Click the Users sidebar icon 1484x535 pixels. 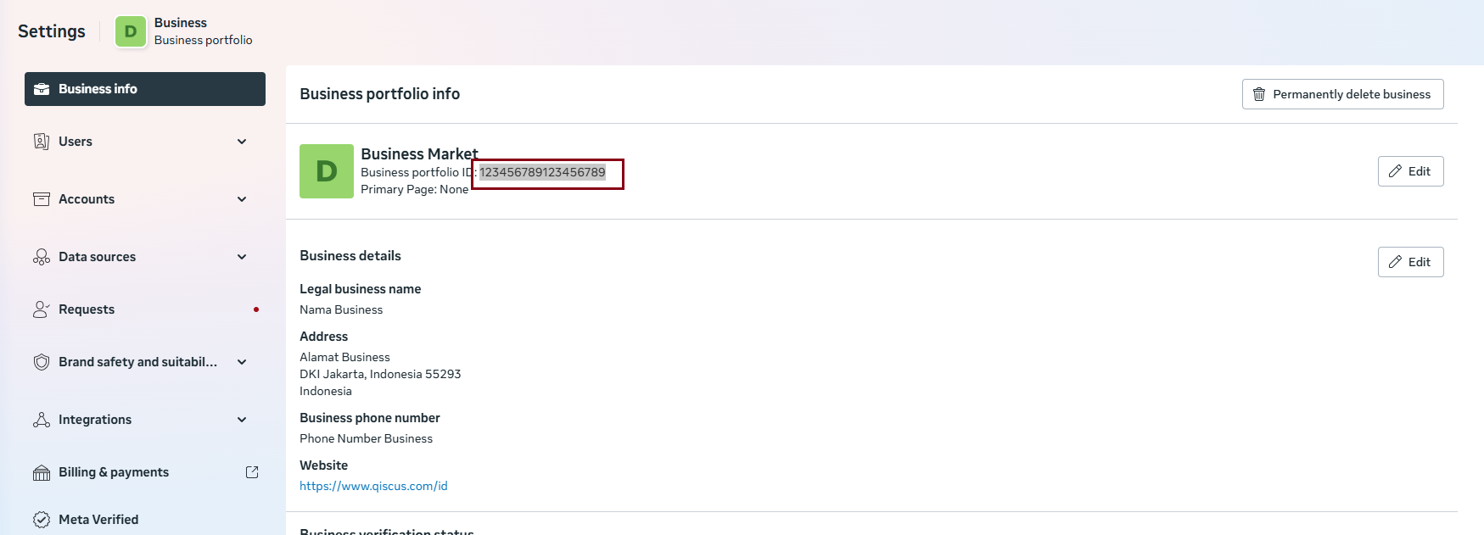point(41,142)
